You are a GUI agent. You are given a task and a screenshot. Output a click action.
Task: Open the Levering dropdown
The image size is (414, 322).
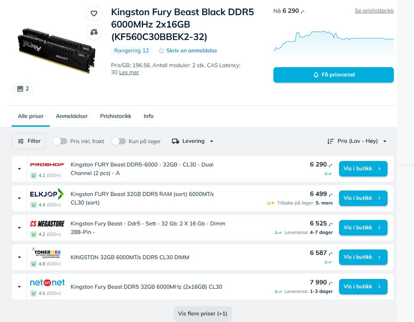click(x=192, y=141)
